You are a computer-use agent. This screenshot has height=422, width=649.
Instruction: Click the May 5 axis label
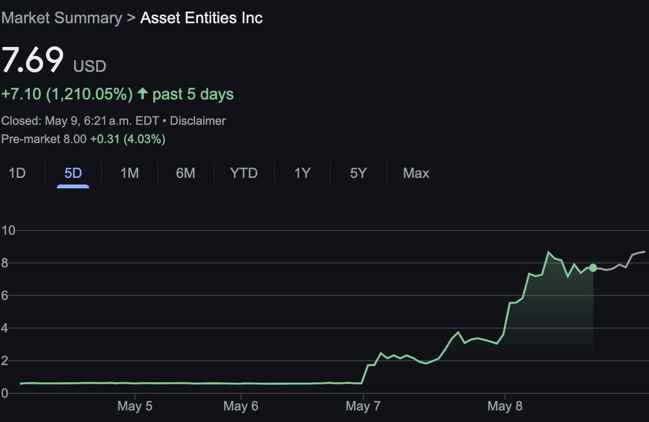click(135, 406)
